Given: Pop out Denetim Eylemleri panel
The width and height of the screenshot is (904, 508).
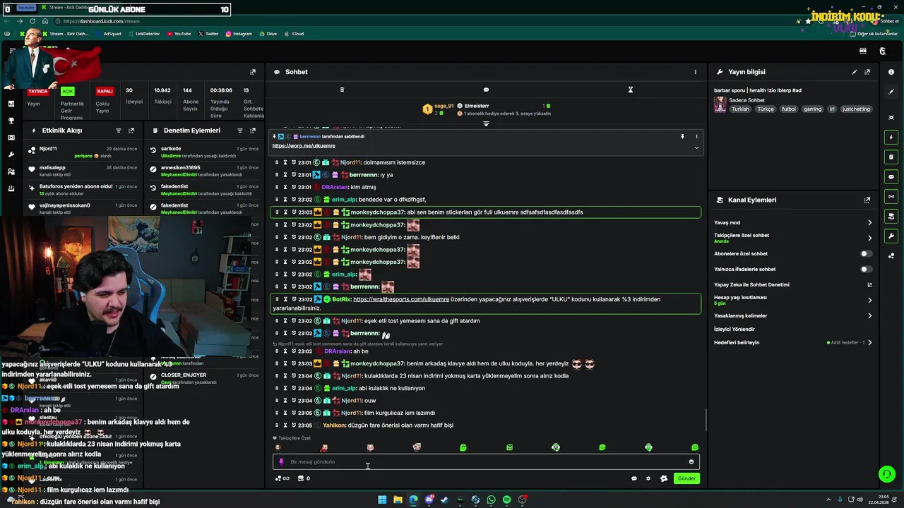Looking at the screenshot, I should click(x=253, y=131).
